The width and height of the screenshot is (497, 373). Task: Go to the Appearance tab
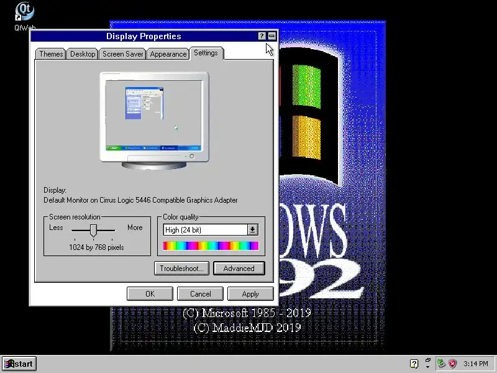tap(168, 54)
